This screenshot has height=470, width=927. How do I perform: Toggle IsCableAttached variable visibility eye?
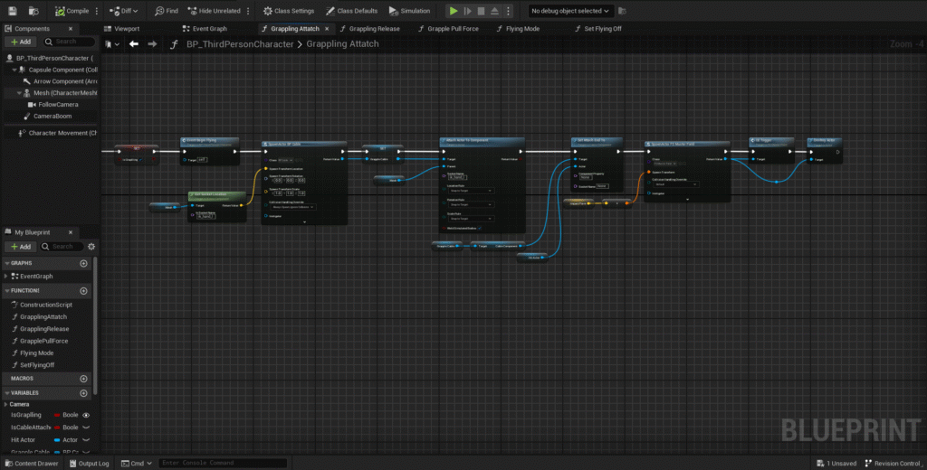pyautogui.click(x=86, y=427)
